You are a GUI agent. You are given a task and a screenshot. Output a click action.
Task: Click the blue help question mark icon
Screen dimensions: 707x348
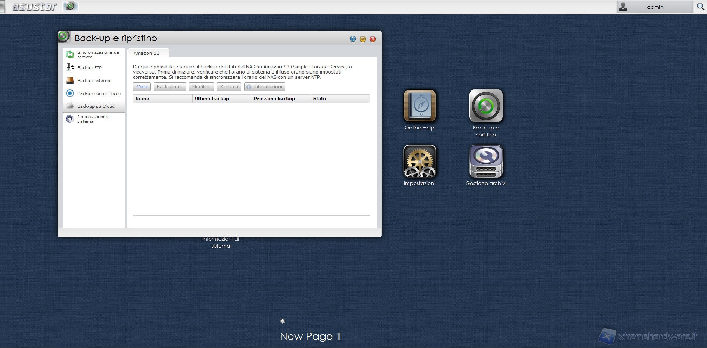point(353,39)
